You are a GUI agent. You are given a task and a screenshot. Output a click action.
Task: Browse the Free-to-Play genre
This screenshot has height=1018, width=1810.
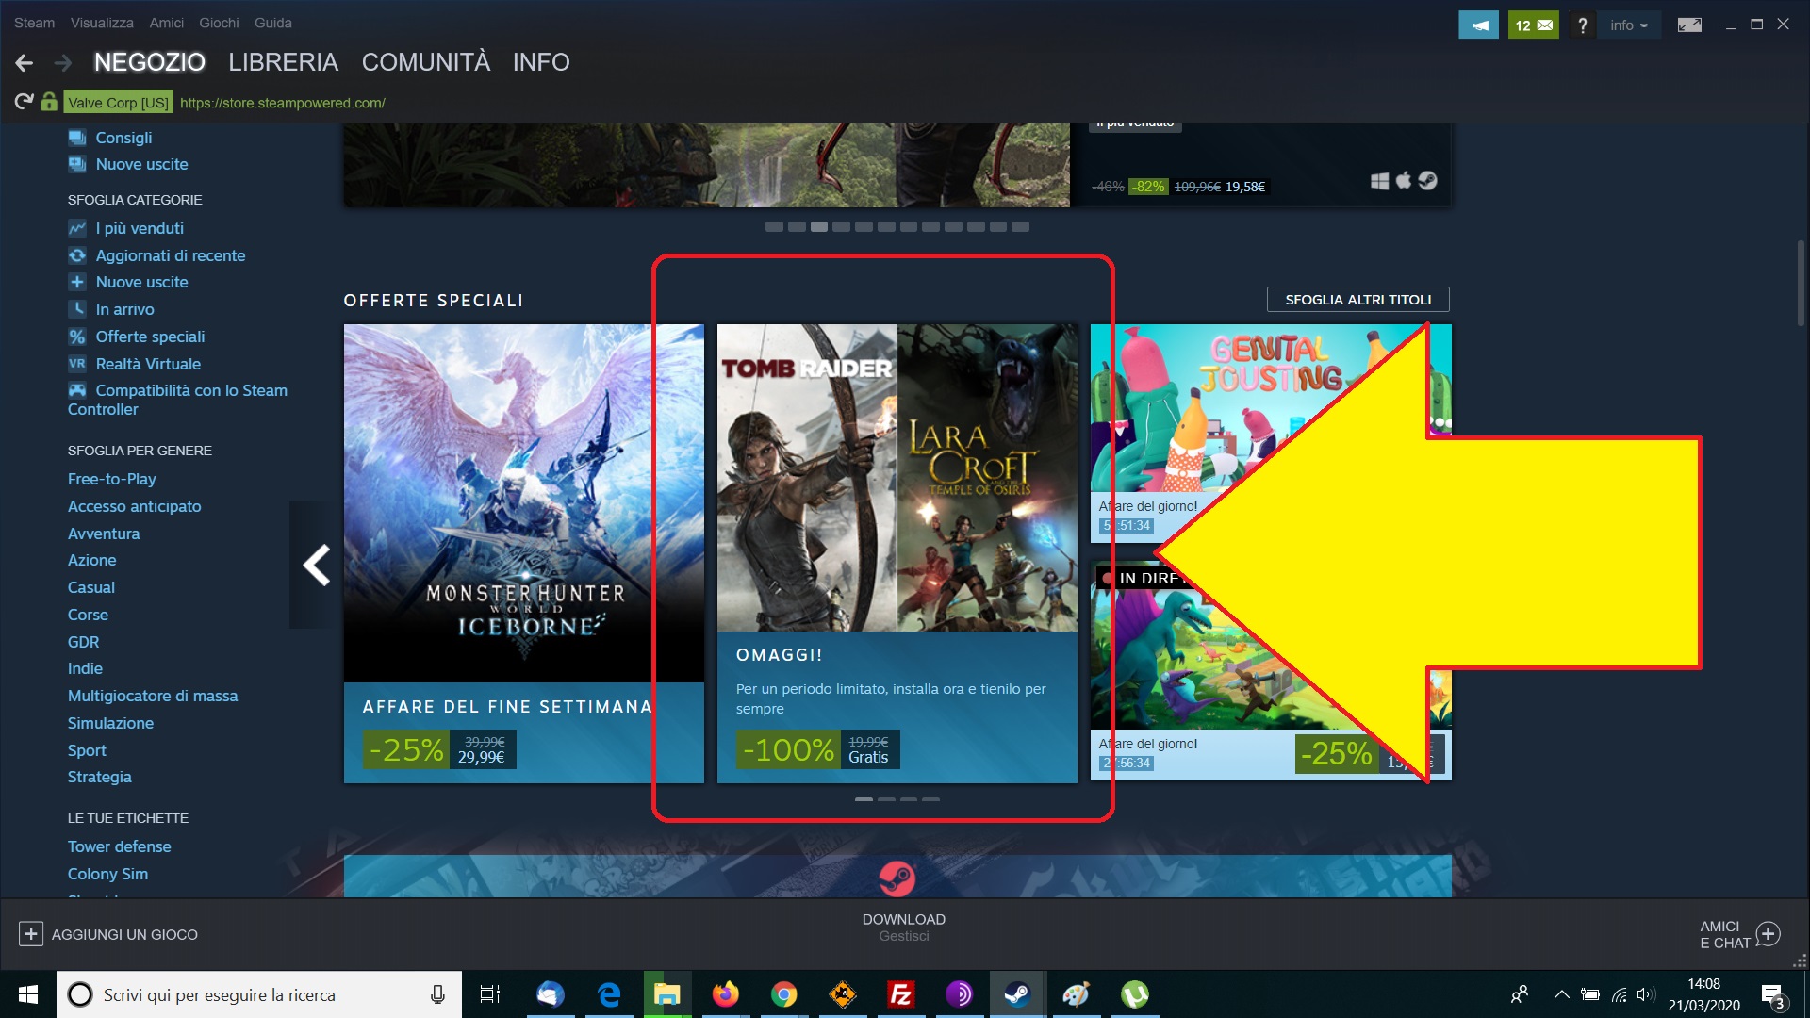(x=112, y=479)
